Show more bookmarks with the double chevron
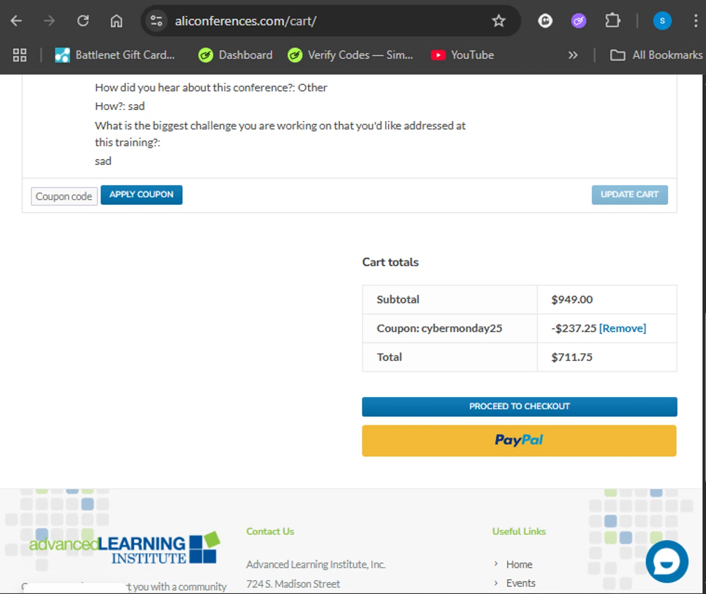 pos(573,55)
